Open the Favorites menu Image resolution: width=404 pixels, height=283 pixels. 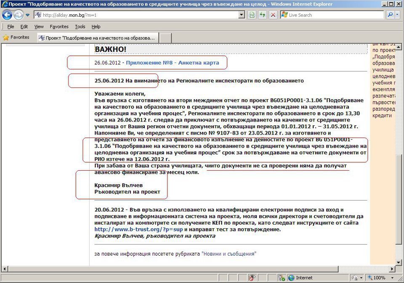tap(59, 26)
